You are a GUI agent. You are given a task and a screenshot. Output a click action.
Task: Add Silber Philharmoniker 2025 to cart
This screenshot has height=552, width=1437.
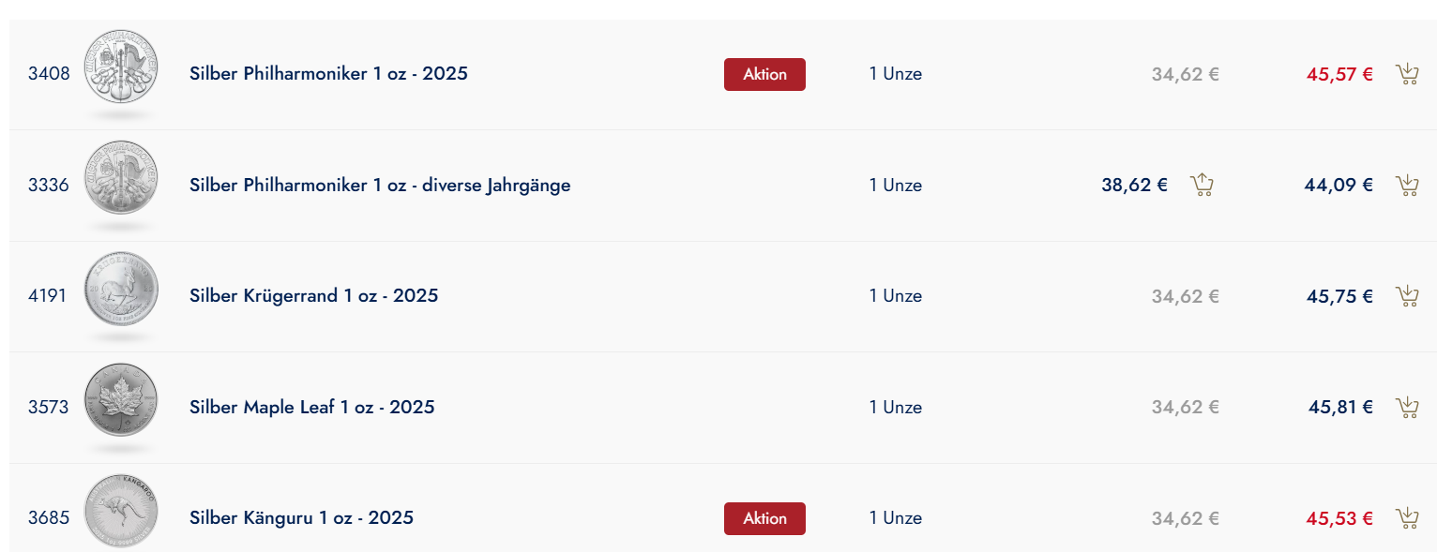1407,74
